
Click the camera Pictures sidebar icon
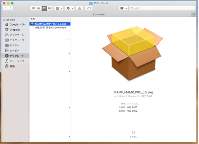(x=7, y=45)
